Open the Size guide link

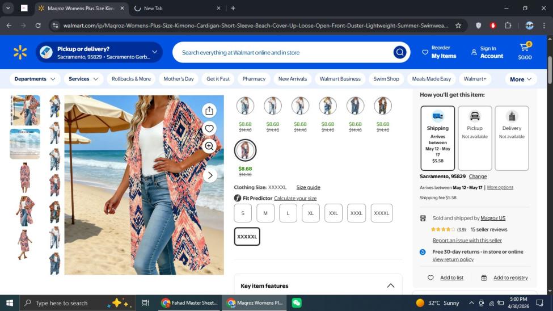pyautogui.click(x=308, y=187)
